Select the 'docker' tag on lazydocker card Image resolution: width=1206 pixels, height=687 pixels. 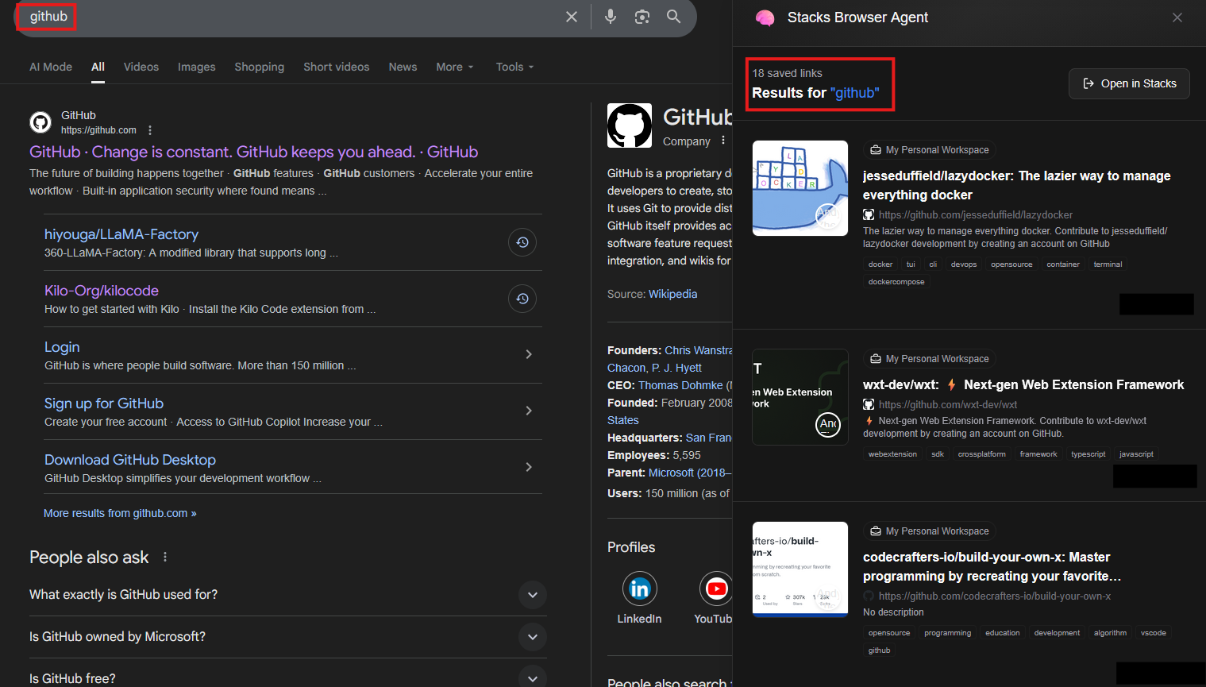tap(880, 264)
